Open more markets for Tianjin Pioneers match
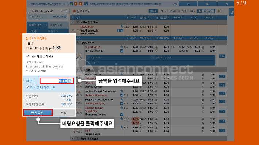 point(222,76)
